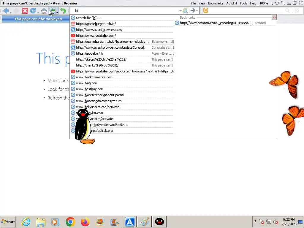Image resolution: width=304 pixels, height=228 pixels.
Task: Open the Bookmarks menu
Action: (216, 3)
